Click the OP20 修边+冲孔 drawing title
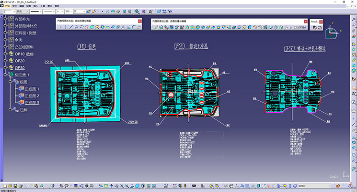 [191, 47]
